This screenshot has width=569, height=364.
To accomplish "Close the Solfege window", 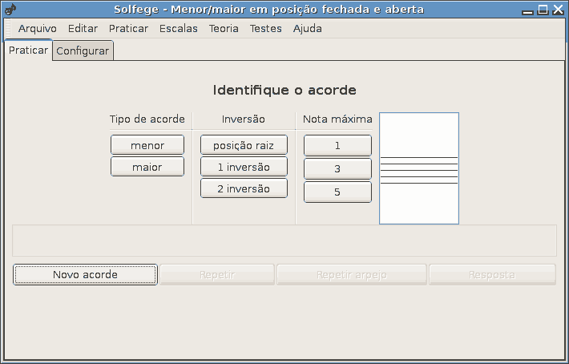I will coord(558,10).
